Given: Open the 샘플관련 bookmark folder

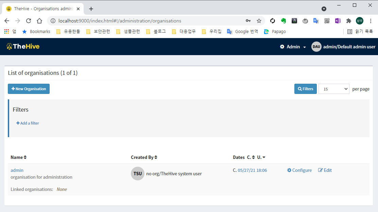Looking at the screenshot, I should pyautogui.click(x=128, y=32).
